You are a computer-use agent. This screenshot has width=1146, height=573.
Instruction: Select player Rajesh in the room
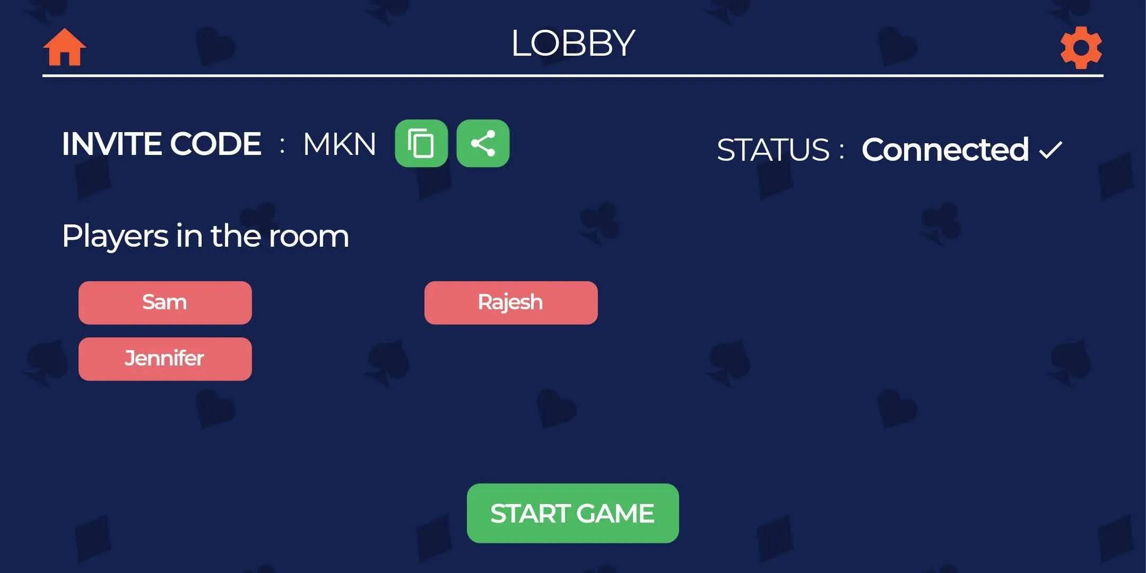coord(511,302)
